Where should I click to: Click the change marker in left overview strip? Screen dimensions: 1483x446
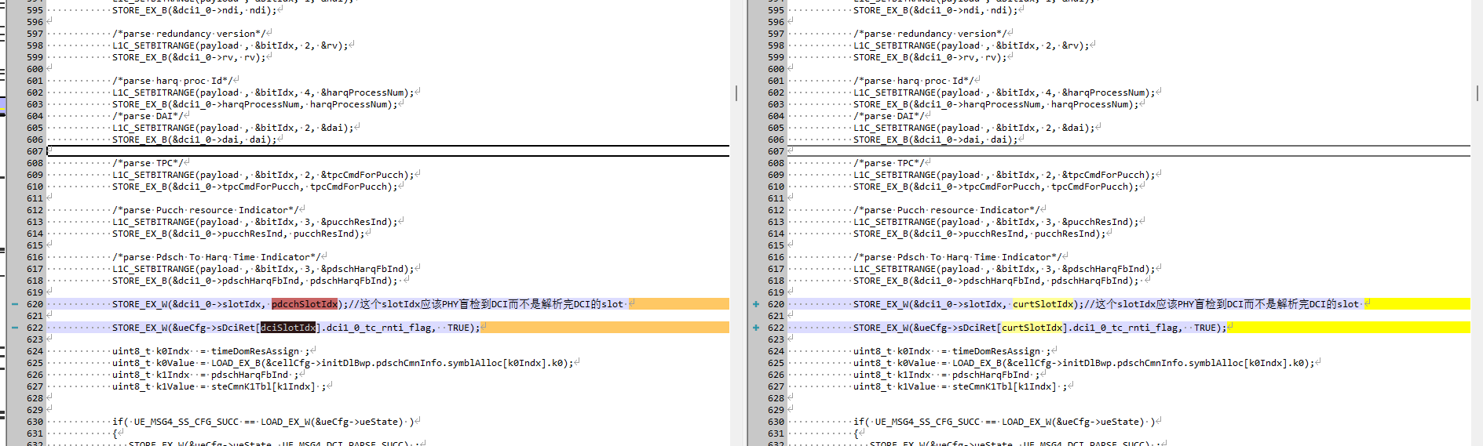(2, 104)
